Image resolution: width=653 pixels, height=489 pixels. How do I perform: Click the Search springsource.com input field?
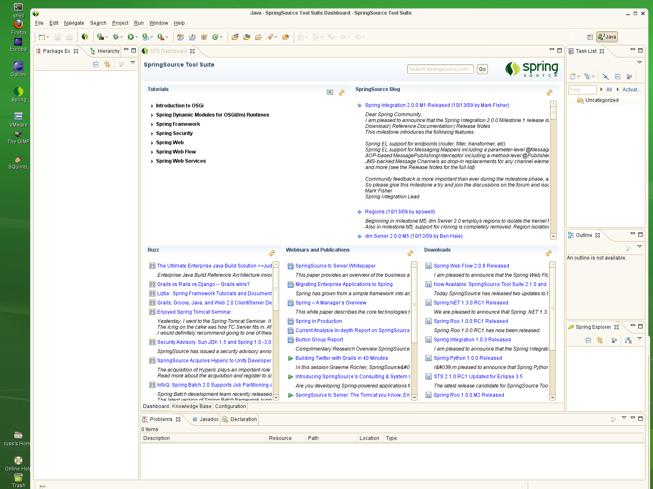coord(441,69)
